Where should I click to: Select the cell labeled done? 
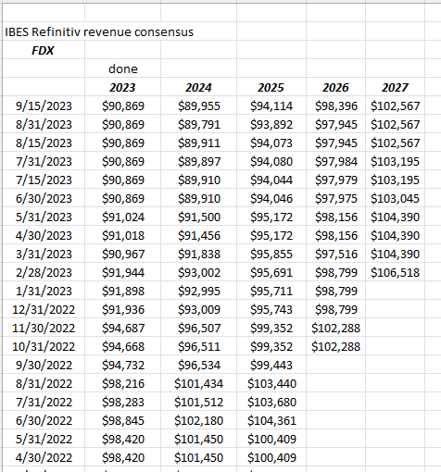tap(123, 68)
